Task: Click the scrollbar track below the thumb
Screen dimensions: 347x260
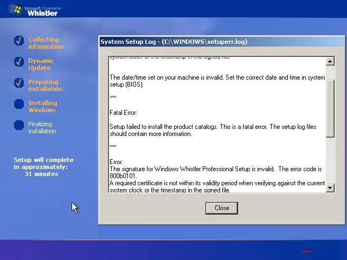Action: point(330,160)
